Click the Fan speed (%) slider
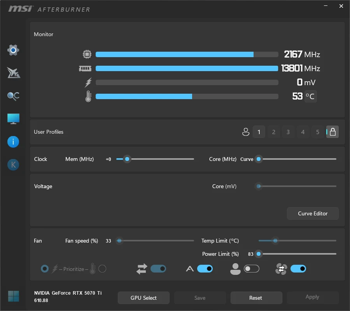 [155, 241]
